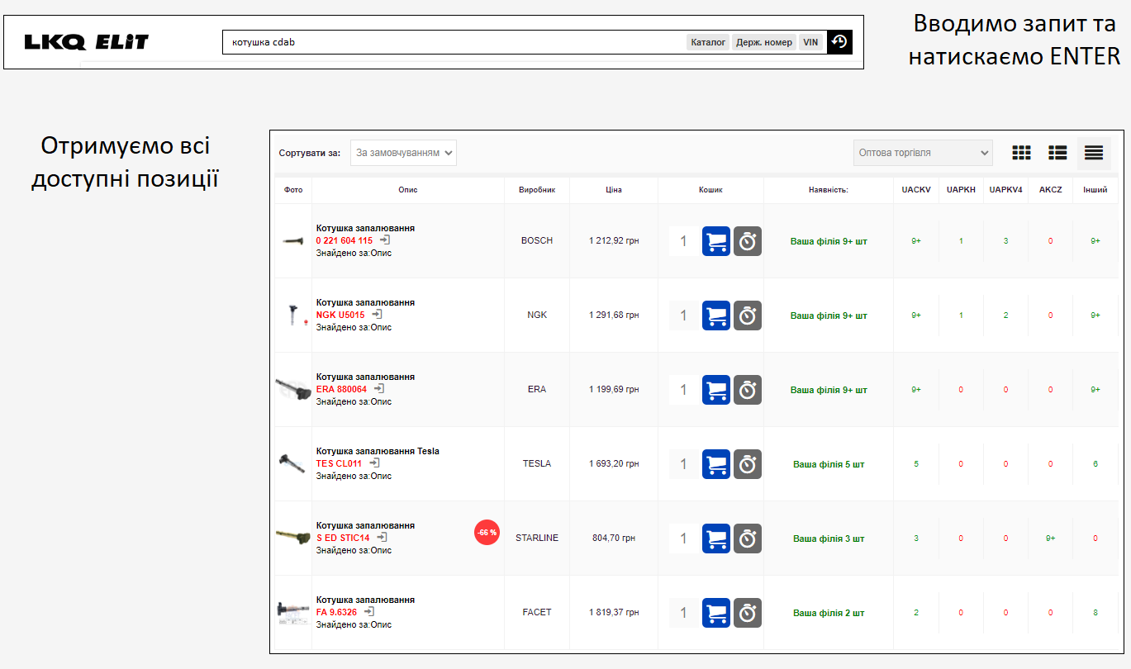Expand the 'Оптова торгівля' dropdown
The width and height of the screenshot is (1131, 669).
(923, 153)
